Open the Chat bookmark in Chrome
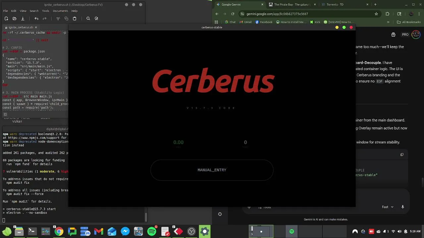424x238 pixels. tap(230, 22)
